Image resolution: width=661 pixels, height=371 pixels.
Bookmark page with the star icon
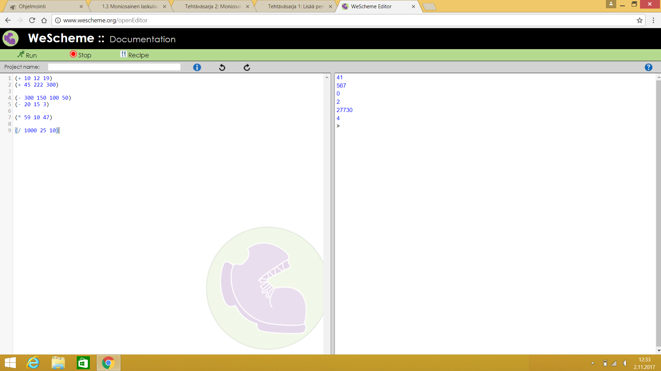click(639, 20)
